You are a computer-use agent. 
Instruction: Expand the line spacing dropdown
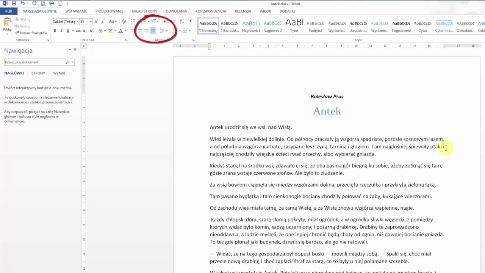(167, 31)
